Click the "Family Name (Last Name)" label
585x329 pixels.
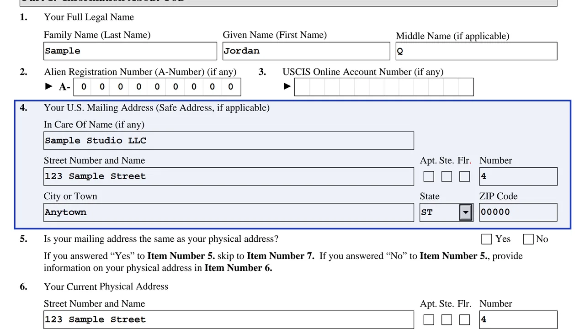[97, 35]
